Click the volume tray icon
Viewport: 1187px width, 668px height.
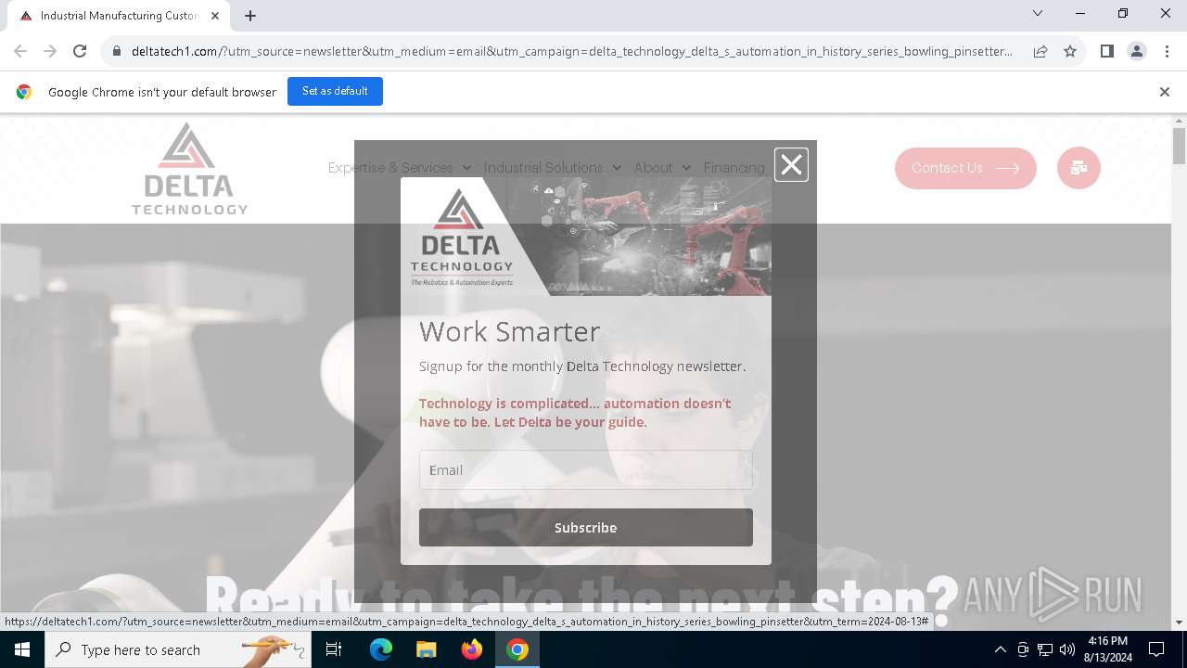click(x=1067, y=649)
